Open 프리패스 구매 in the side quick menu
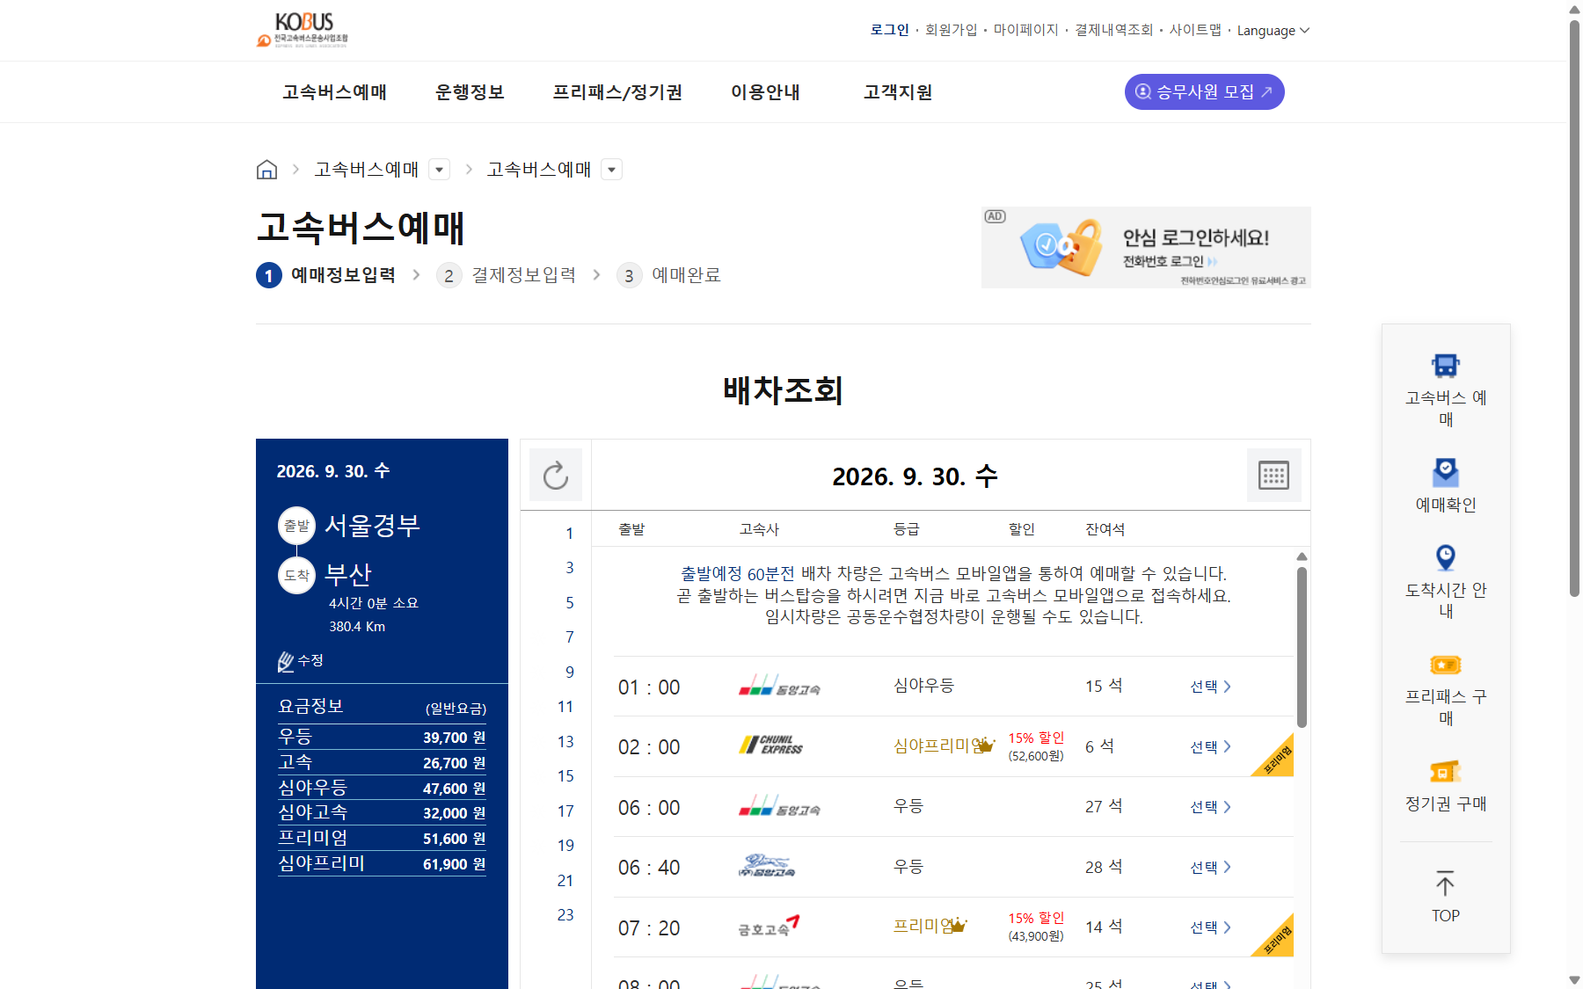This screenshot has height=989, width=1583. pyautogui.click(x=1446, y=690)
